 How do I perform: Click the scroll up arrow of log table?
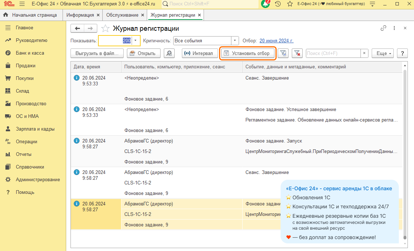click(405, 65)
